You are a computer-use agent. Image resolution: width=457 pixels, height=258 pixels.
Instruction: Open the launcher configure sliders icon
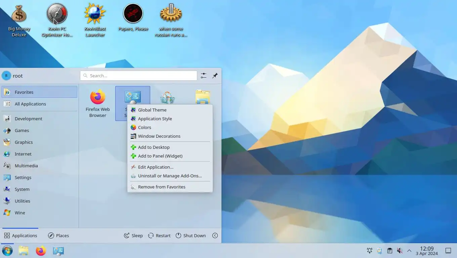[x=204, y=76]
